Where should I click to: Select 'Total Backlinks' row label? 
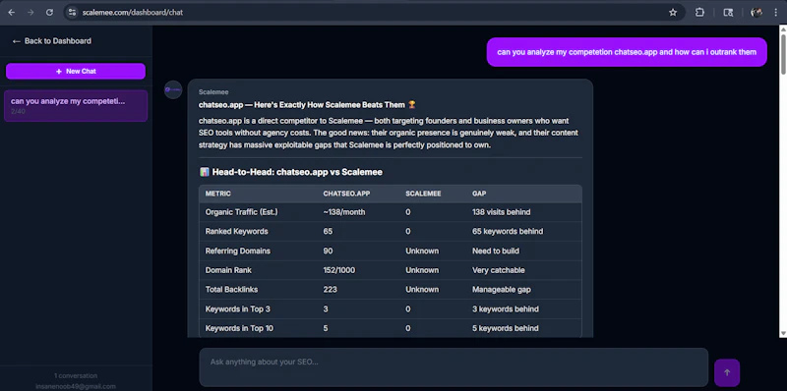(x=232, y=289)
